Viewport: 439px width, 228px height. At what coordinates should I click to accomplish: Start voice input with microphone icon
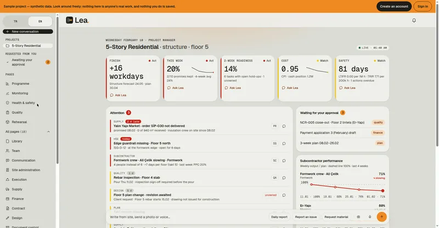click(370, 217)
